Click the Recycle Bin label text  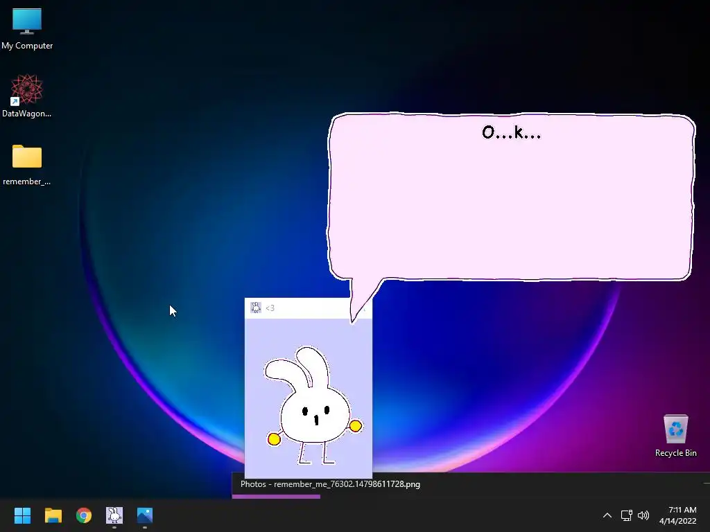tap(675, 453)
